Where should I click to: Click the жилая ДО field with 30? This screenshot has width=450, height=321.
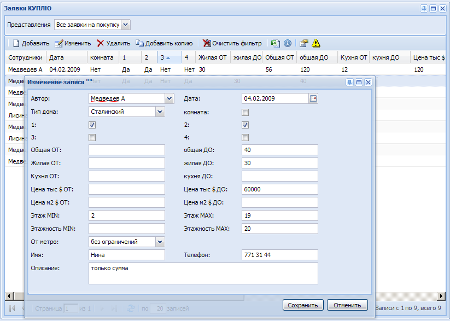(280, 163)
